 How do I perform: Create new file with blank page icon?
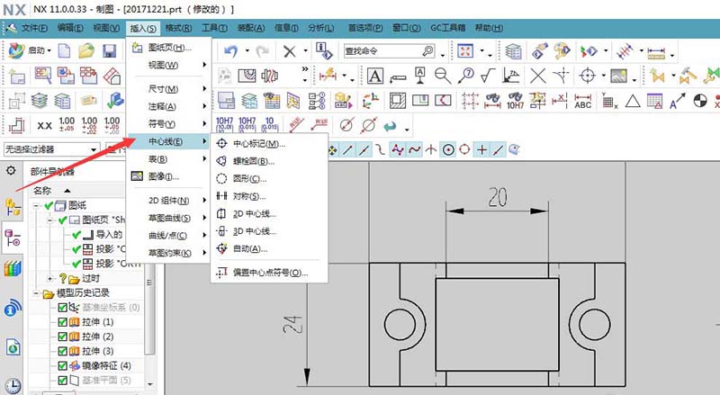coord(64,51)
